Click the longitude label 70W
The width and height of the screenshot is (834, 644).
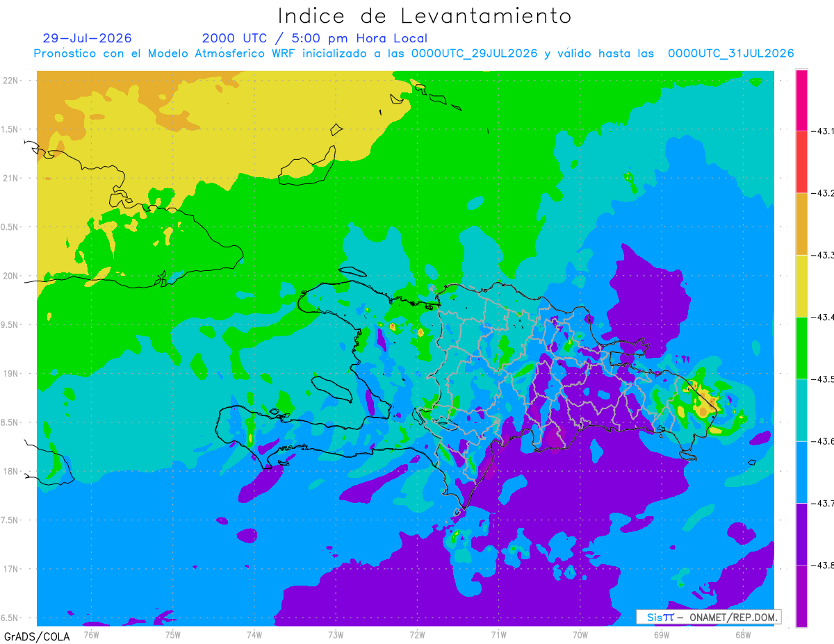pos(580,634)
